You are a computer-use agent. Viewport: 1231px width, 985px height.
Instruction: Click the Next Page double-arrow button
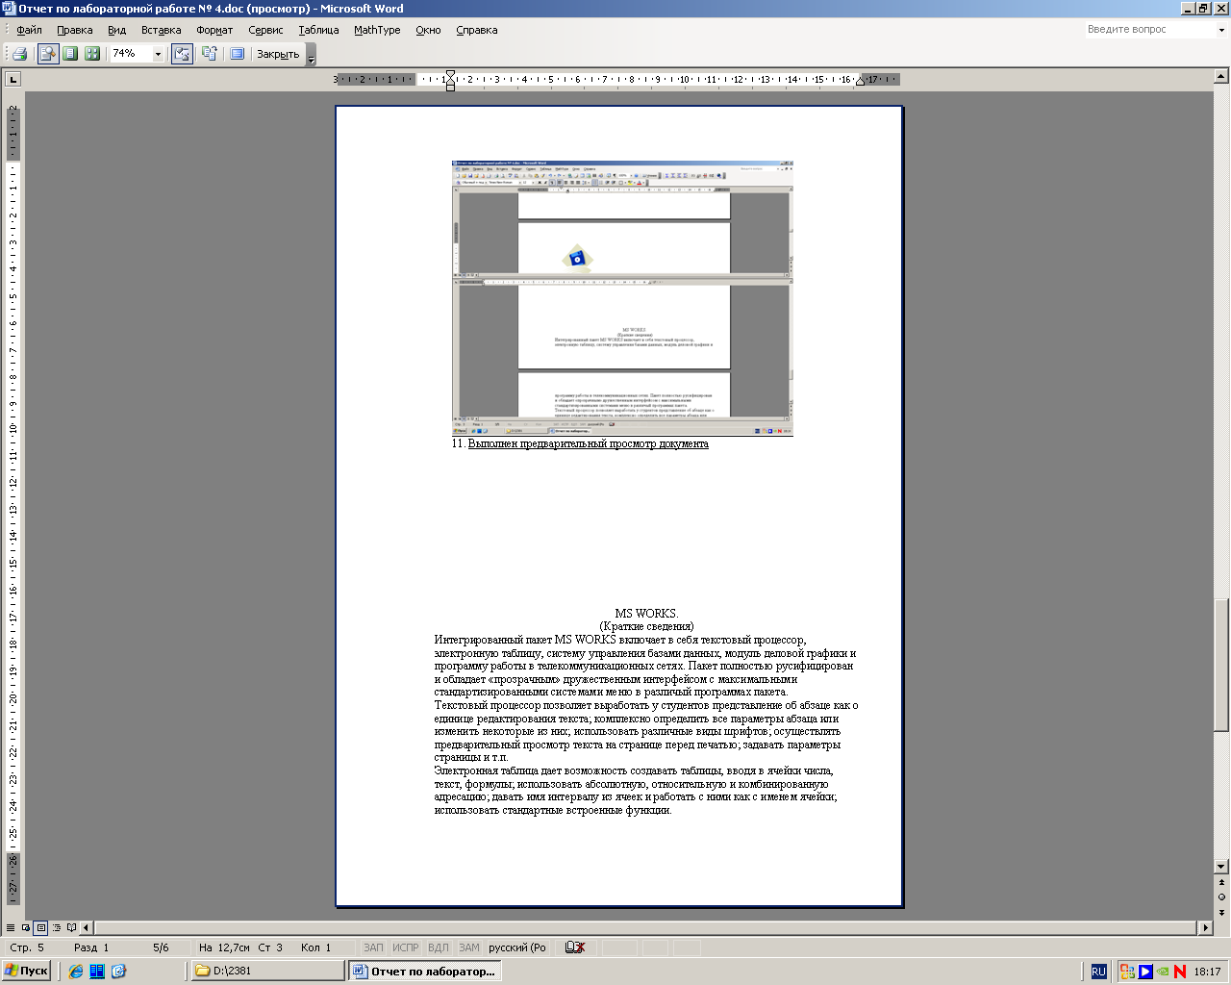[1221, 912]
